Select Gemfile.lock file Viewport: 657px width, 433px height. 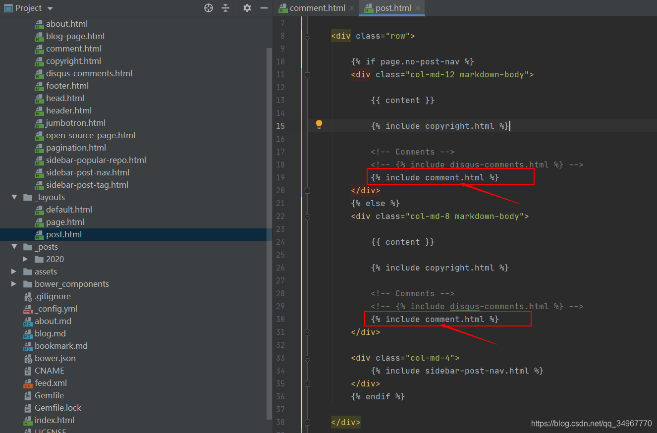pos(58,408)
